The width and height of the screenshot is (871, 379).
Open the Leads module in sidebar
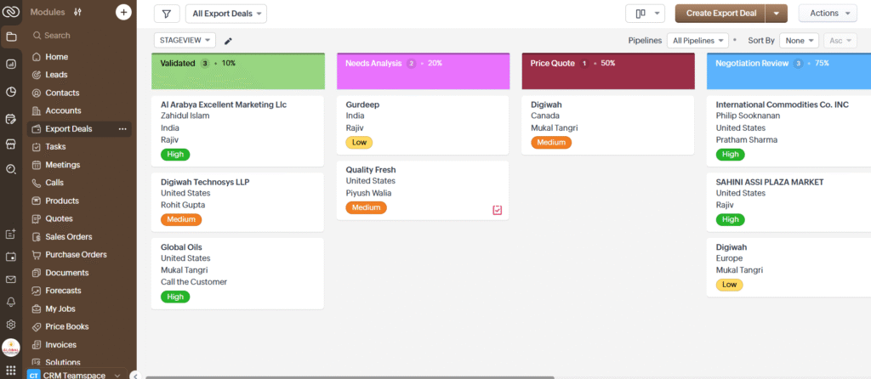(x=56, y=75)
